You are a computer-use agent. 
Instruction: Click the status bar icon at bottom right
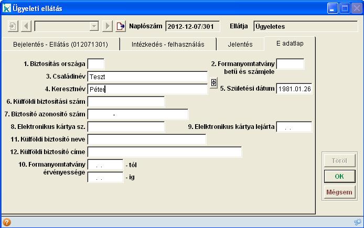357,222
